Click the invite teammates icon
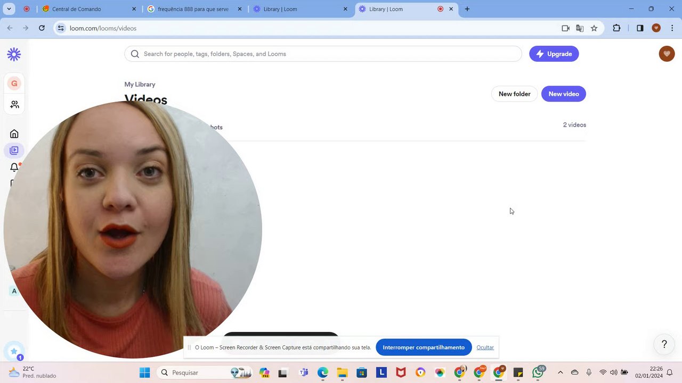The height and width of the screenshot is (383, 682). pos(14,104)
